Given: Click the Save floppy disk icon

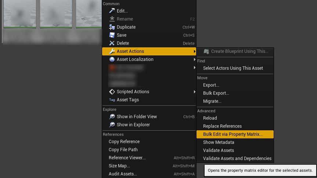Looking at the screenshot, I should coord(112,35).
